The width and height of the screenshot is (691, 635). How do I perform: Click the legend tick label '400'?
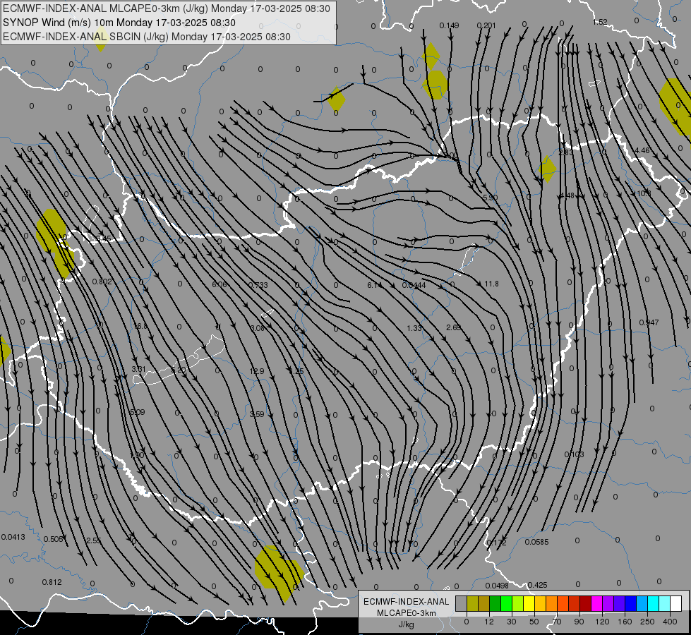[670, 622]
